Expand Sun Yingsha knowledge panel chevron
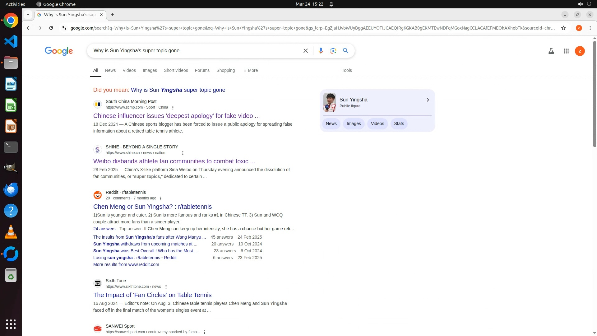Screen dimensions: 597x336 [x=428, y=100]
